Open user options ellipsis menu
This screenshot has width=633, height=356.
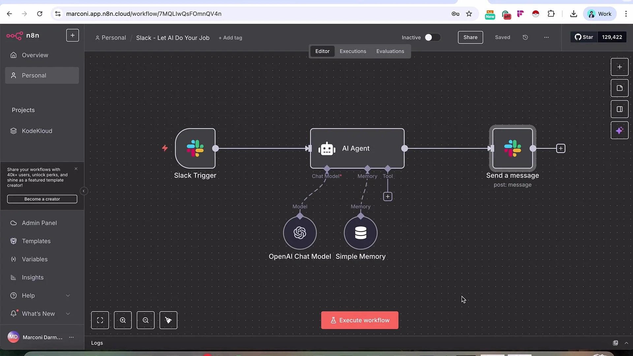click(71, 337)
